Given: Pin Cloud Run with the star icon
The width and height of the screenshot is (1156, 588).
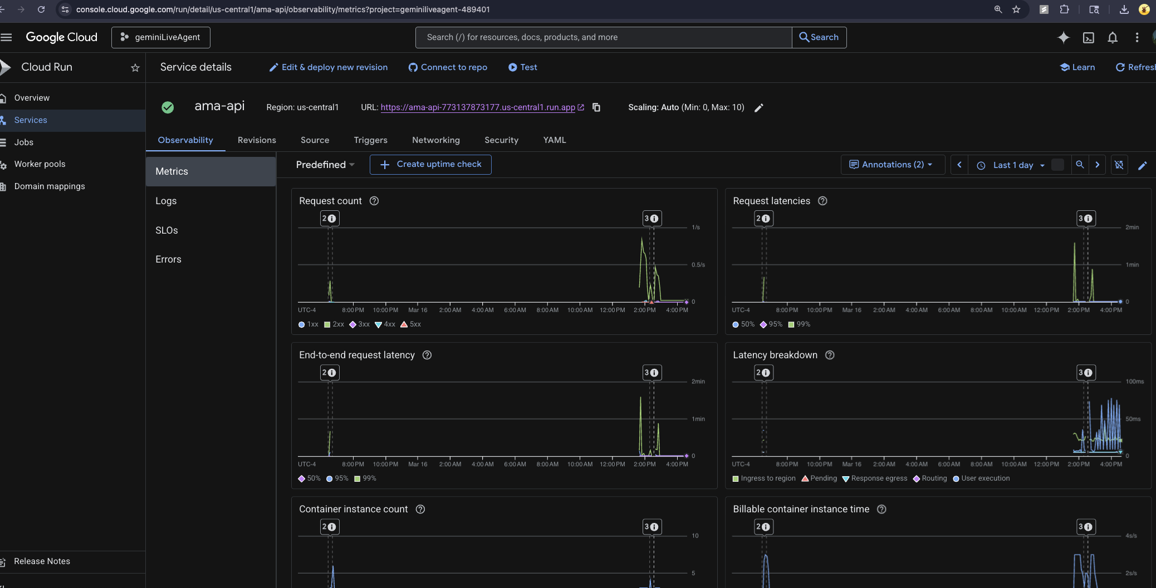Looking at the screenshot, I should point(135,67).
